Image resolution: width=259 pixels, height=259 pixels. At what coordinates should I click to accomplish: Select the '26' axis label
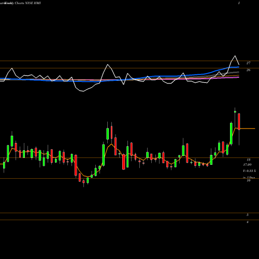click(248, 70)
